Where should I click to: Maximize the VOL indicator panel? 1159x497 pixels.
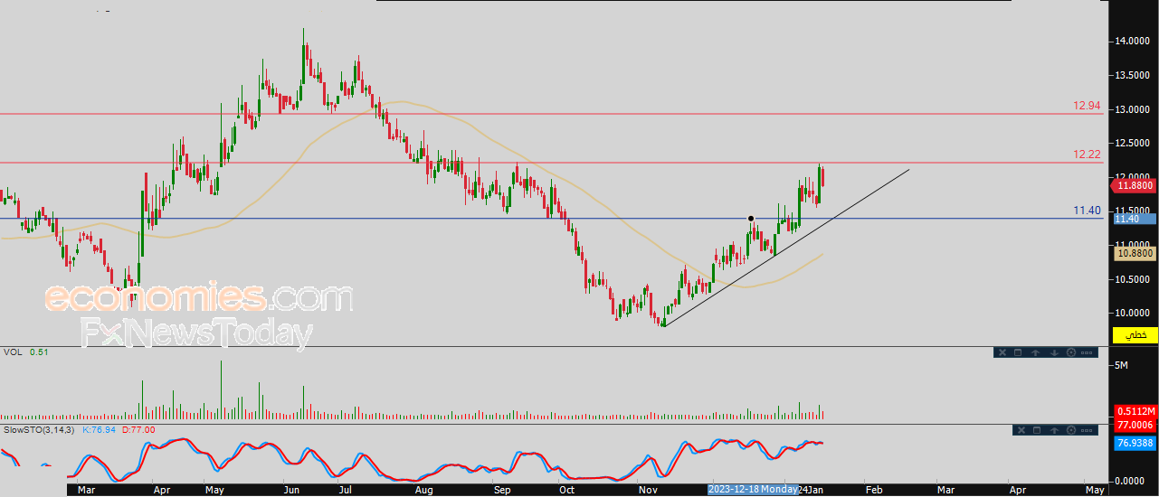pyautogui.click(x=1018, y=352)
